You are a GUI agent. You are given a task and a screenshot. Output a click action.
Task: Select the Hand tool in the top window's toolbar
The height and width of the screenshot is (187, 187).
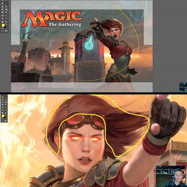coord(2,22)
